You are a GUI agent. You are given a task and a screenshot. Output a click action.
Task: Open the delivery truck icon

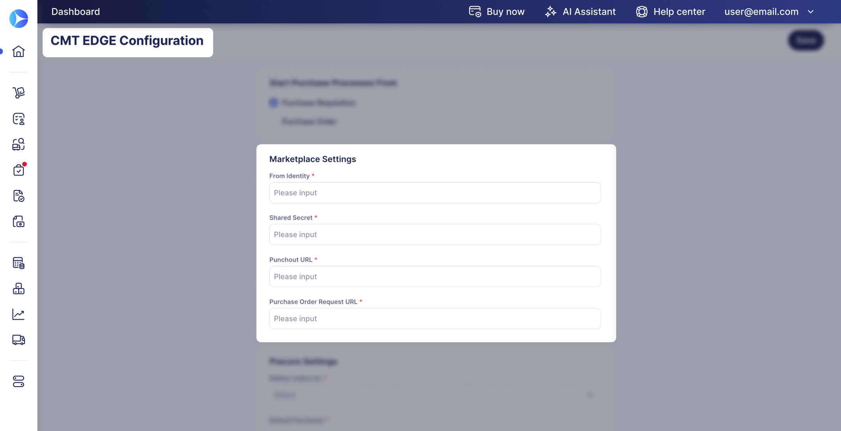tap(18, 340)
